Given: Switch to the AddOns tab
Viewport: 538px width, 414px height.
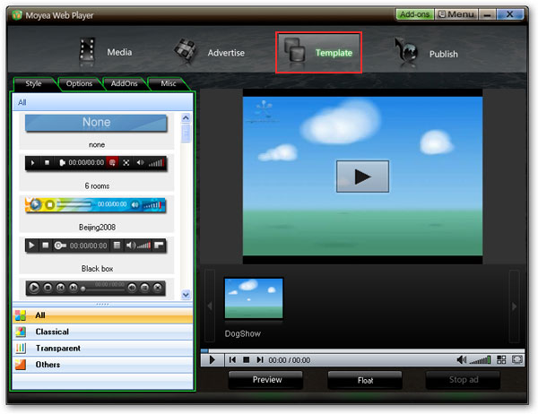Looking at the screenshot, I should click(x=125, y=83).
